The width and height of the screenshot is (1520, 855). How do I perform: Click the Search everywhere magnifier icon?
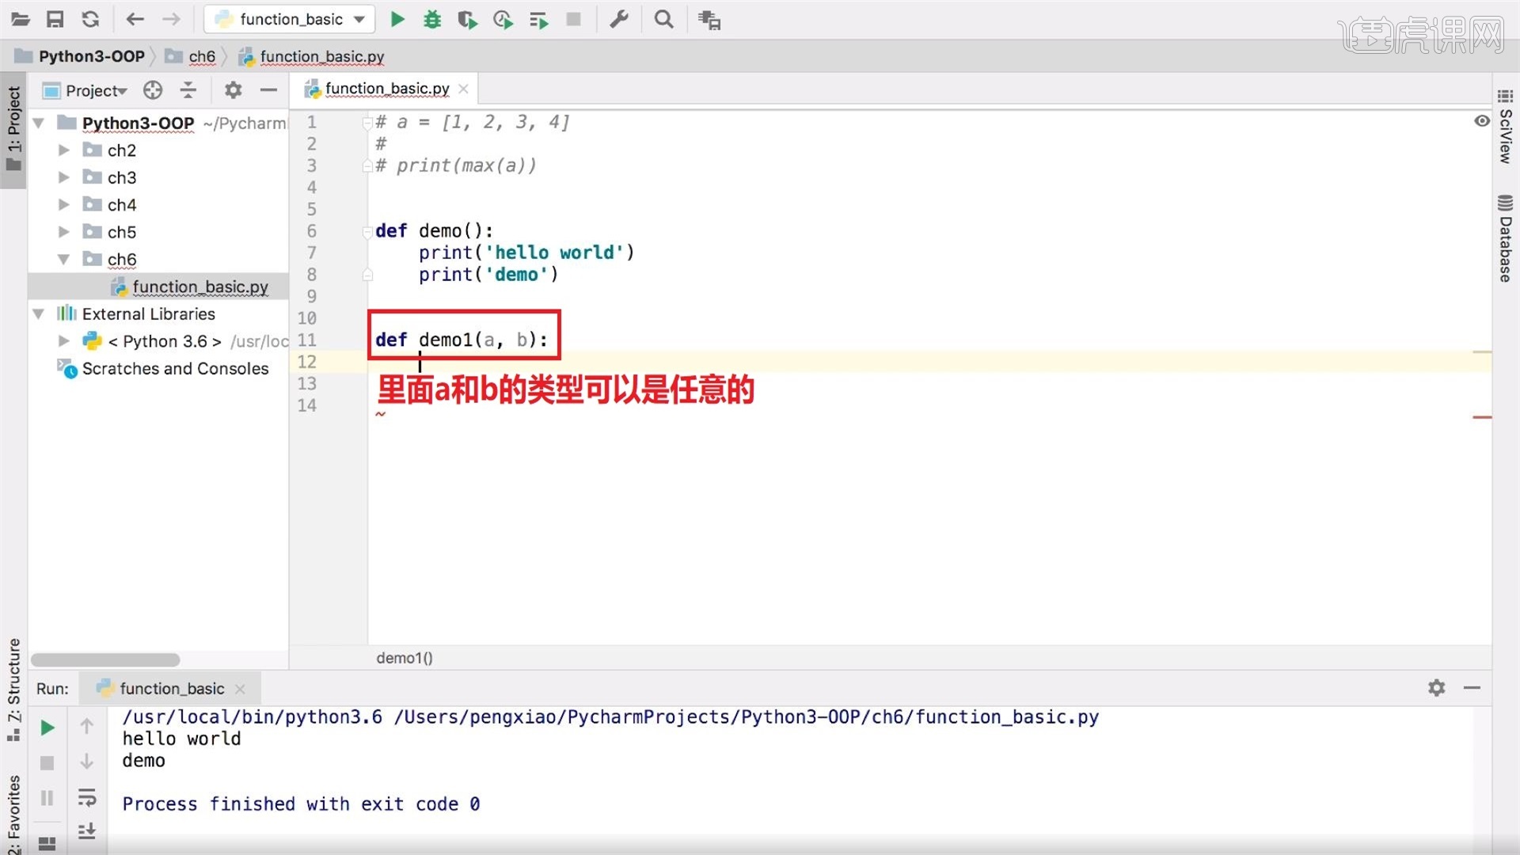click(x=664, y=19)
